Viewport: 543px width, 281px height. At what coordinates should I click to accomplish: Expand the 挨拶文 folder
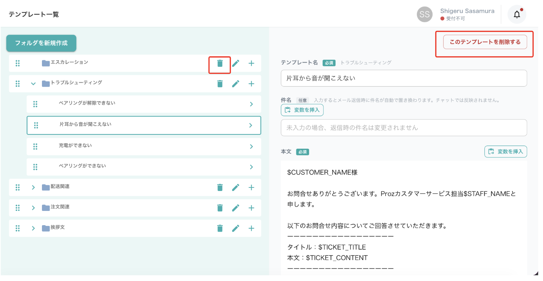[33, 228]
